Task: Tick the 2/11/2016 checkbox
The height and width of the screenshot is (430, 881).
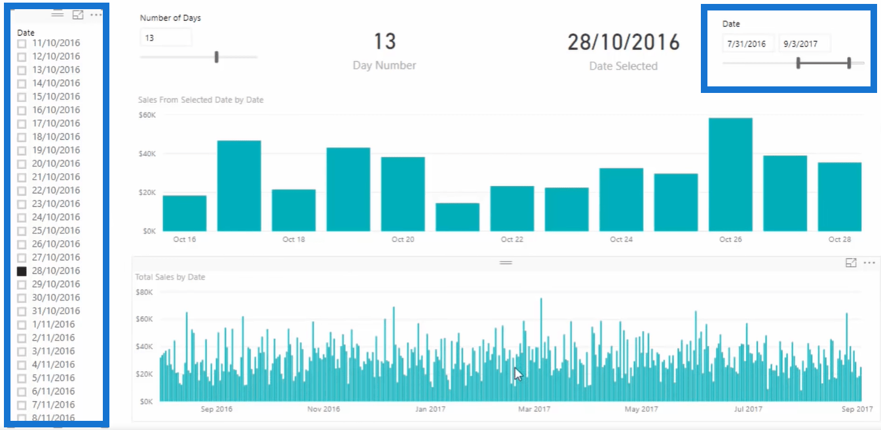Action: point(22,338)
